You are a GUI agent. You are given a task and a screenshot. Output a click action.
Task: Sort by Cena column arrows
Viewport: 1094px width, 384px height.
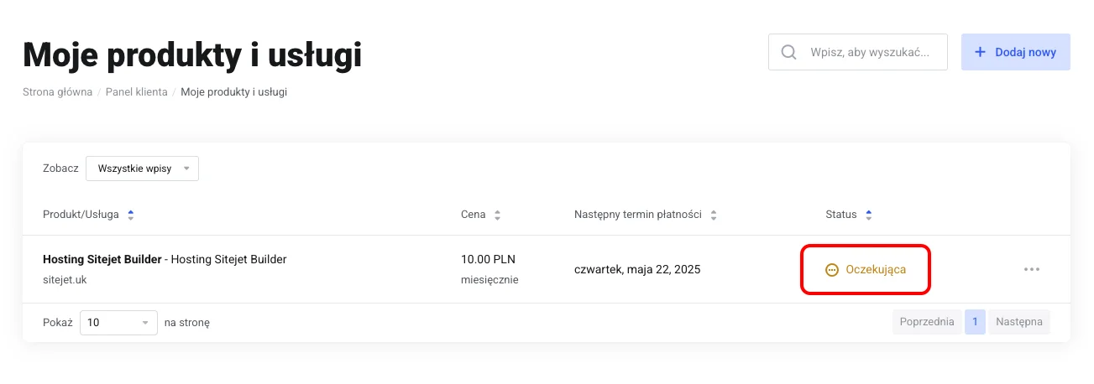click(x=497, y=215)
